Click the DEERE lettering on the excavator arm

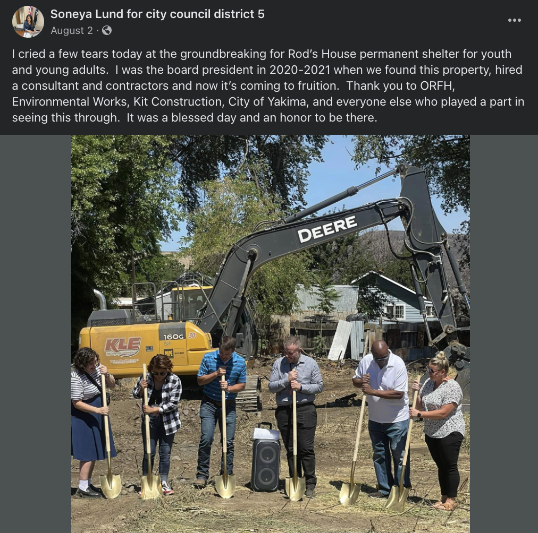[x=327, y=229]
